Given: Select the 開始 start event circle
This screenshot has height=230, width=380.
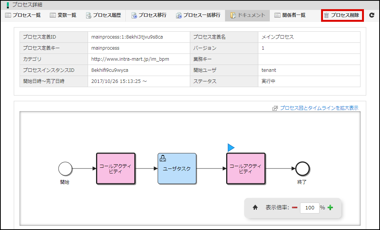Looking at the screenshot, I should [x=65, y=168].
